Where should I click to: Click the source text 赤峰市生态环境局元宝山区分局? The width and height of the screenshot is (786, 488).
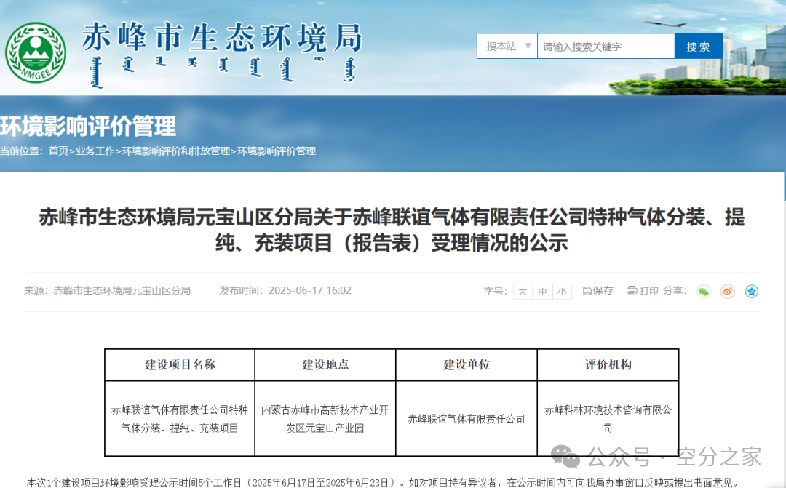pos(122,291)
